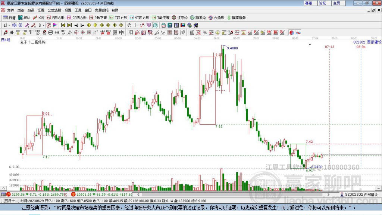This screenshot has height=215, width=382.
Task: Click the 老子十二宫结构 indicator label
Action: click(33, 42)
